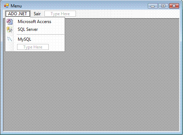Viewport: 183px width, 135px height.
Task: Click the form's bottom border edge
Action: tap(91, 133)
